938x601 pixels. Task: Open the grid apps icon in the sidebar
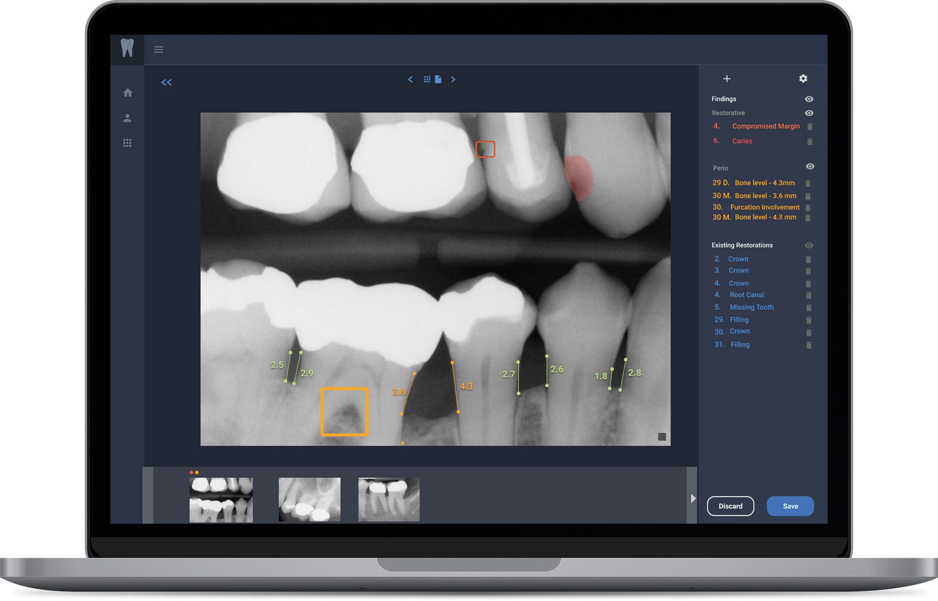click(x=128, y=143)
